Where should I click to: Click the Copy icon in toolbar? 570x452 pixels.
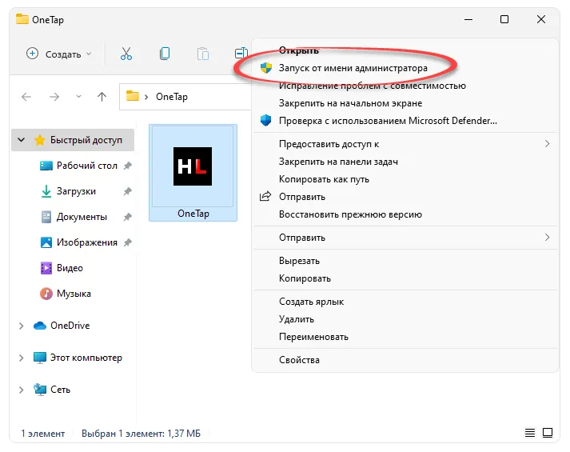[165, 54]
